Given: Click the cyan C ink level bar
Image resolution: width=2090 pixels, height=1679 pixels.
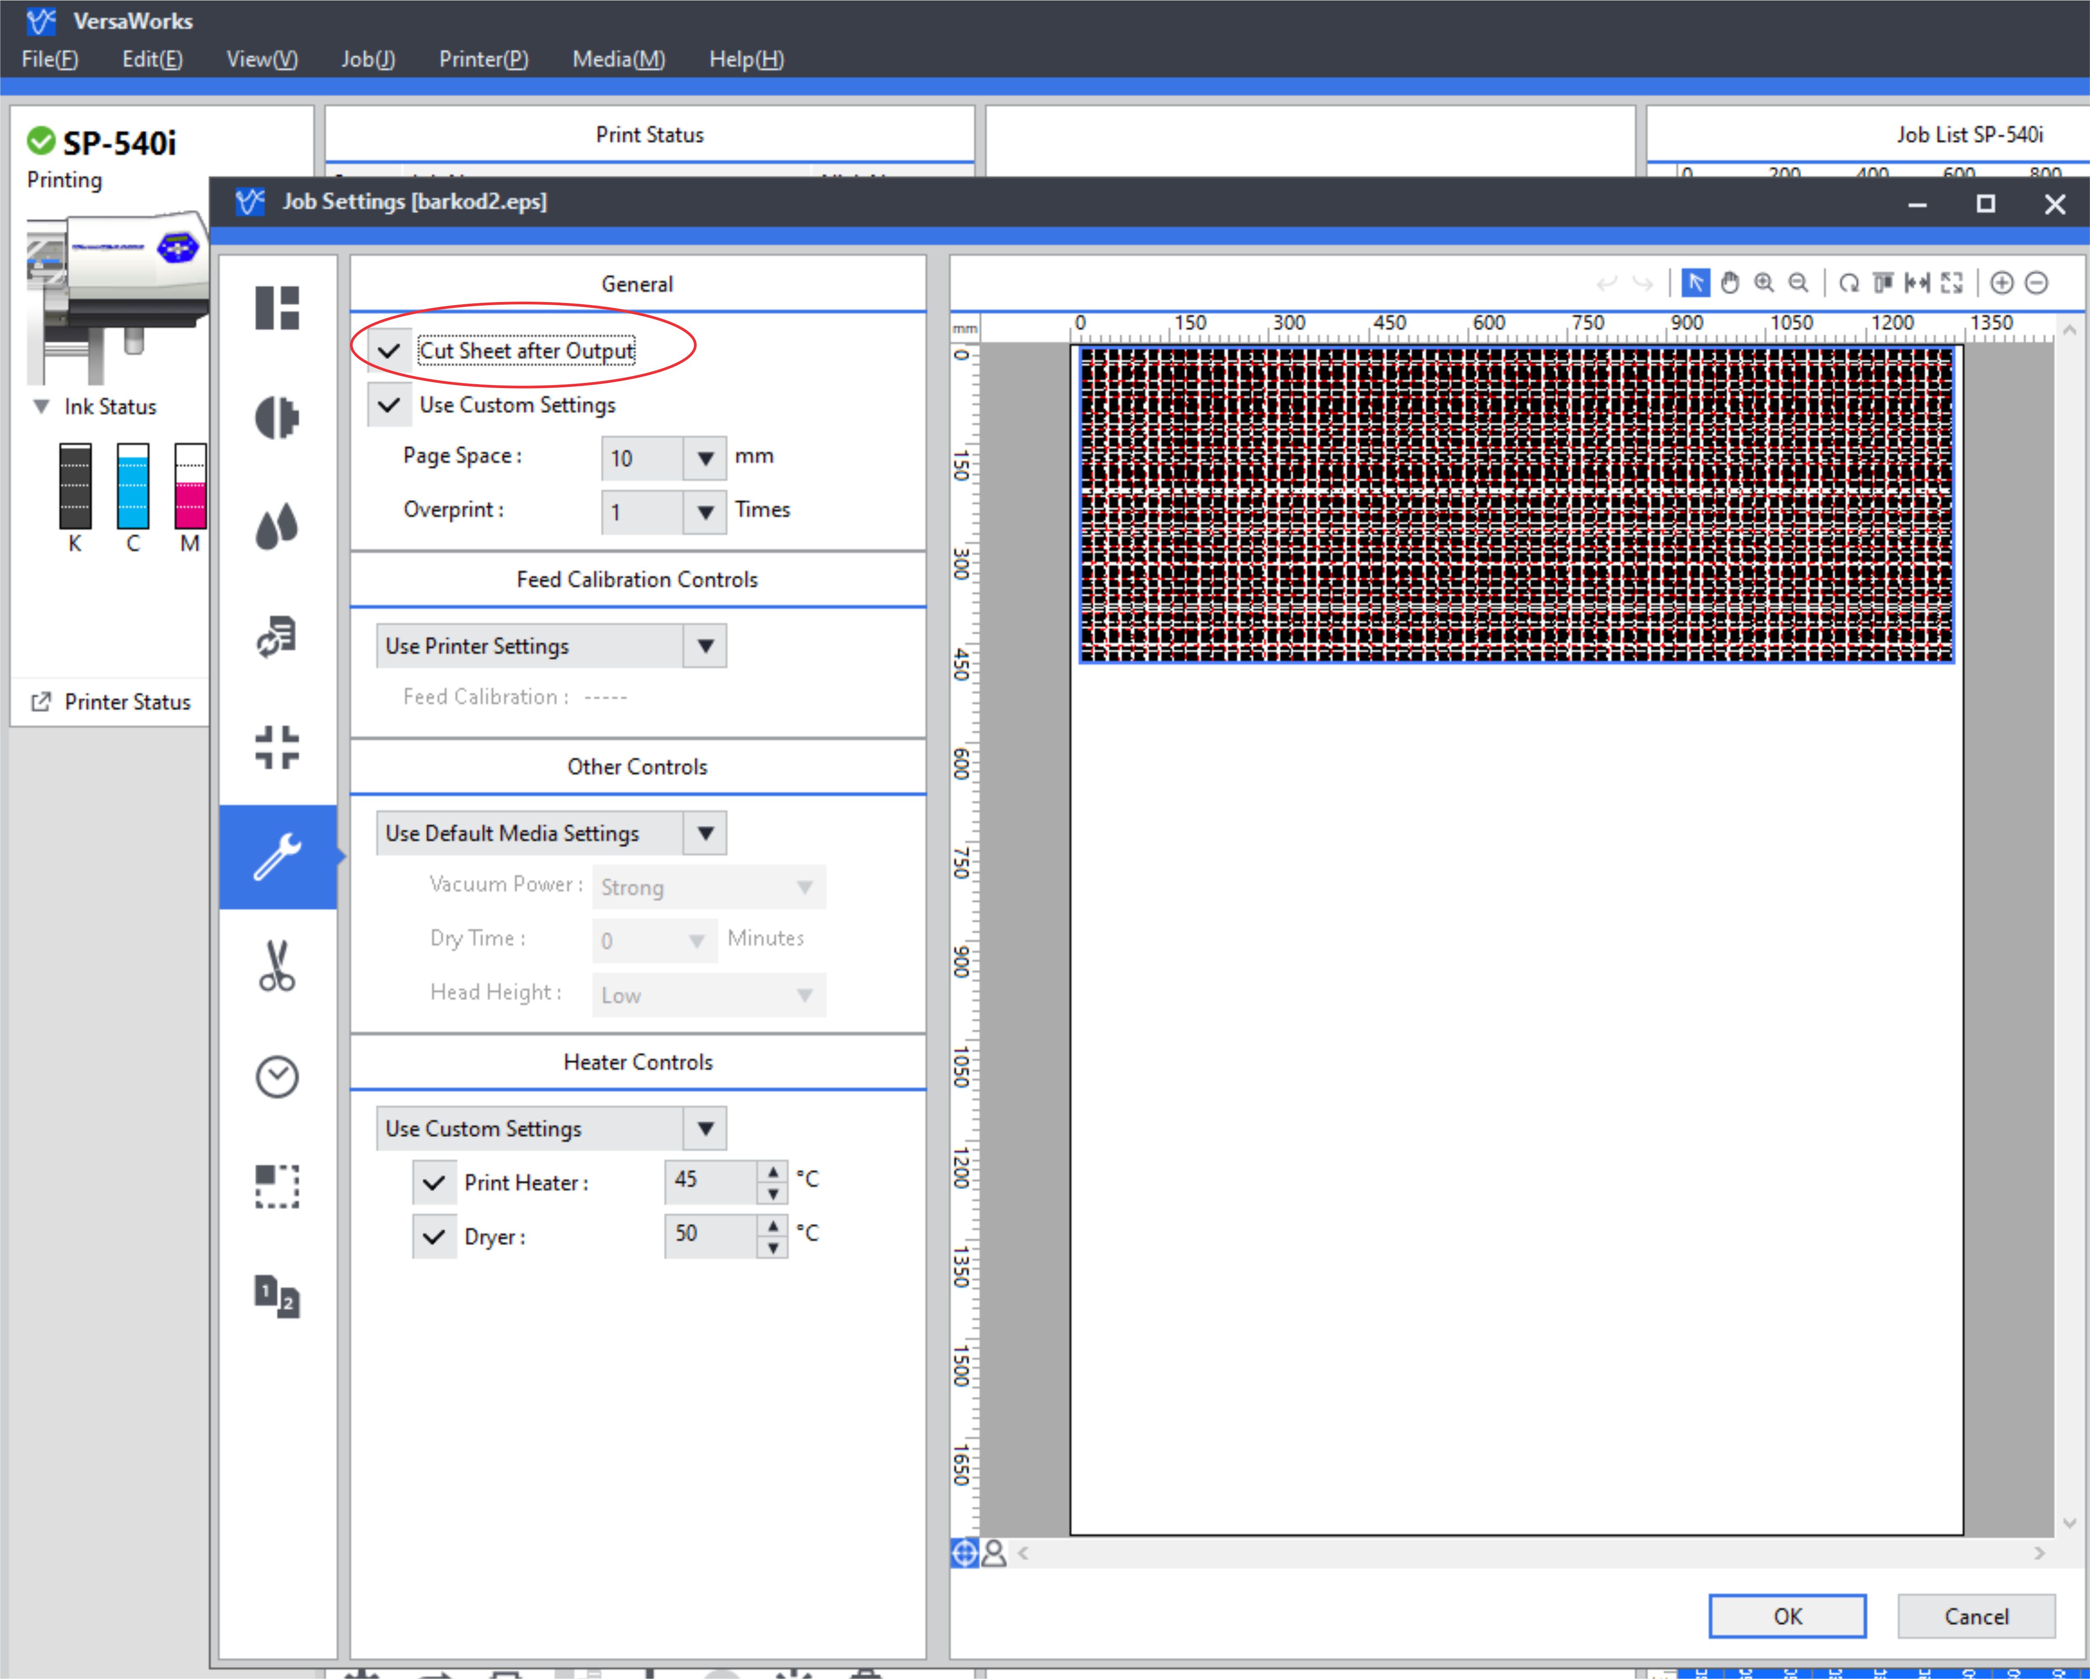Looking at the screenshot, I should (133, 486).
